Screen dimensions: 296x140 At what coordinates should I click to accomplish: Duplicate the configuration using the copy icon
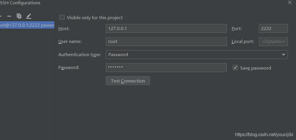(x=19, y=16)
